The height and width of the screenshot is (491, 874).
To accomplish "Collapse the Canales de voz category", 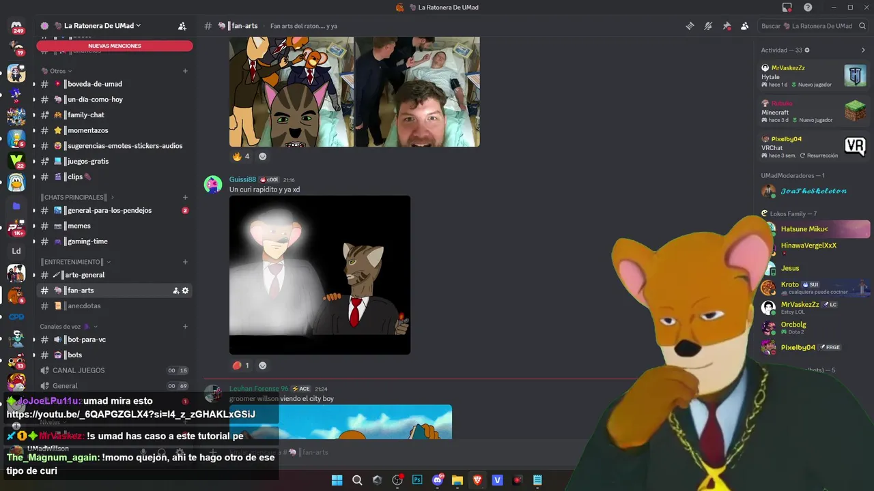I will [x=68, y=327].
